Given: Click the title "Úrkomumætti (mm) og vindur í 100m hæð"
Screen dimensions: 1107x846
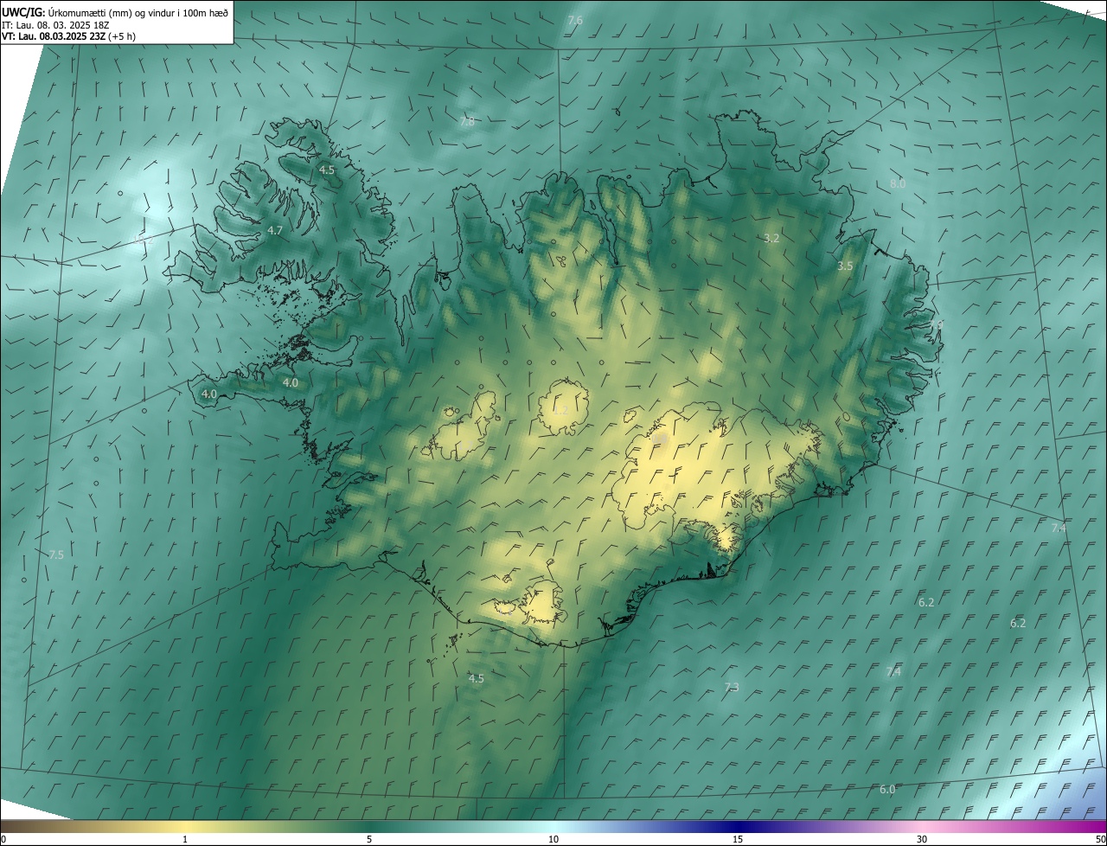Looking at the screenshot, I should click(138, 12).
